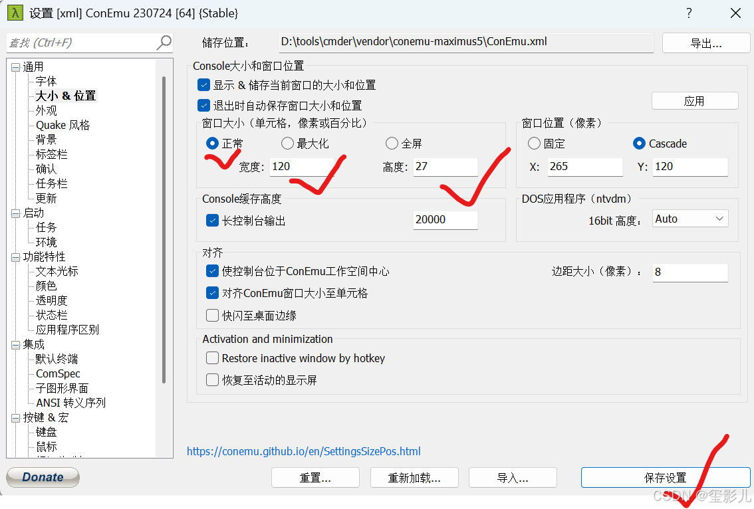Click the ConEmu lambda title icon
This screenshot has height=509, width=754.
(15, 13)
